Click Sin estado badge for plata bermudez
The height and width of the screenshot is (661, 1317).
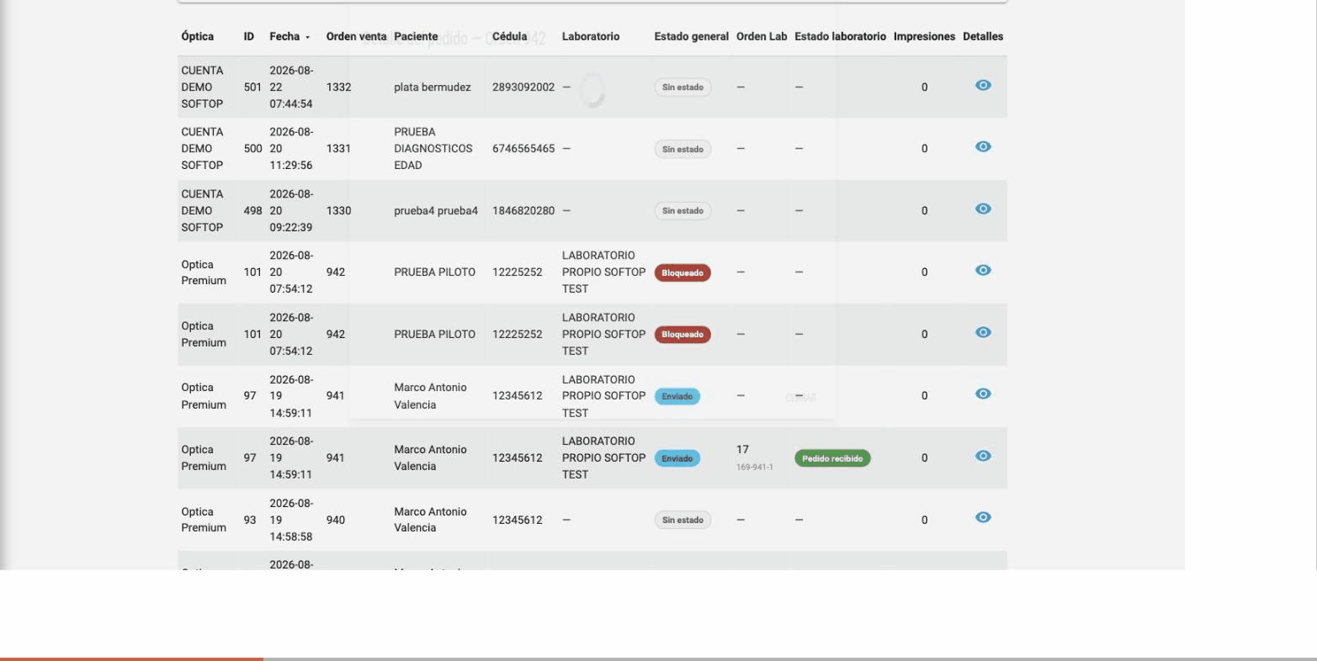682,87
